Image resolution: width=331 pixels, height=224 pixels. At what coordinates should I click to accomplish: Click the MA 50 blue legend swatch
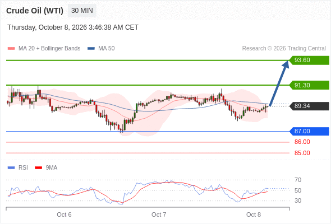click(x=91, y=49)
